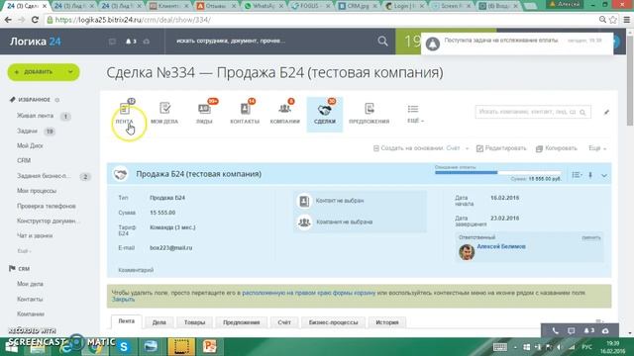
Task: Click the green Добавить button
Action: 44,72
